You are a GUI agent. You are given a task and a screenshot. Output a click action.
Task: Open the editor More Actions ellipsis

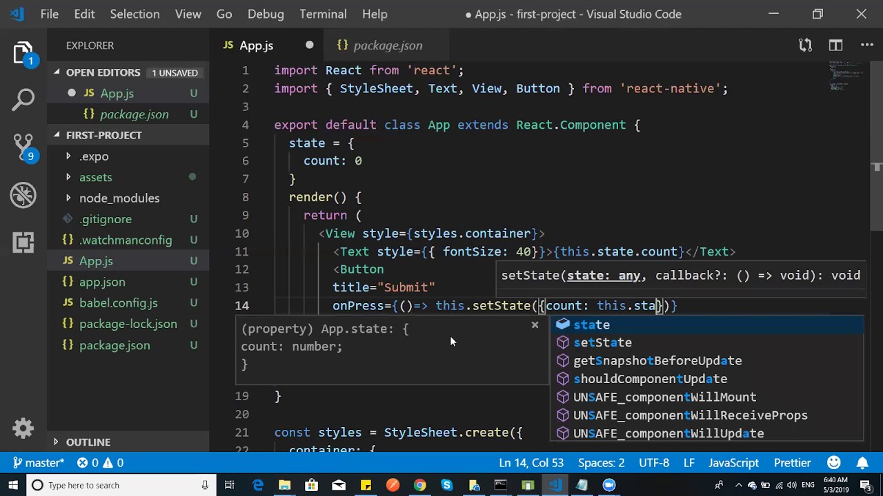tap(866, 45)
